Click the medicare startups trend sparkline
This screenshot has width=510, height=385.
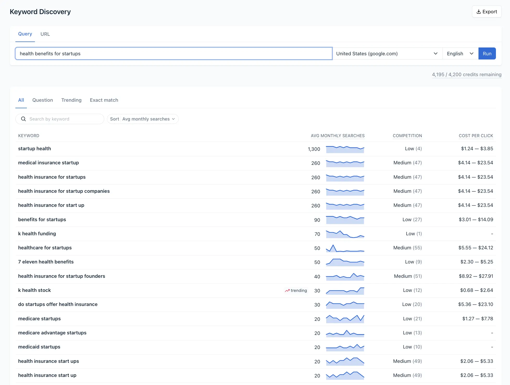(x=345, y=319)
